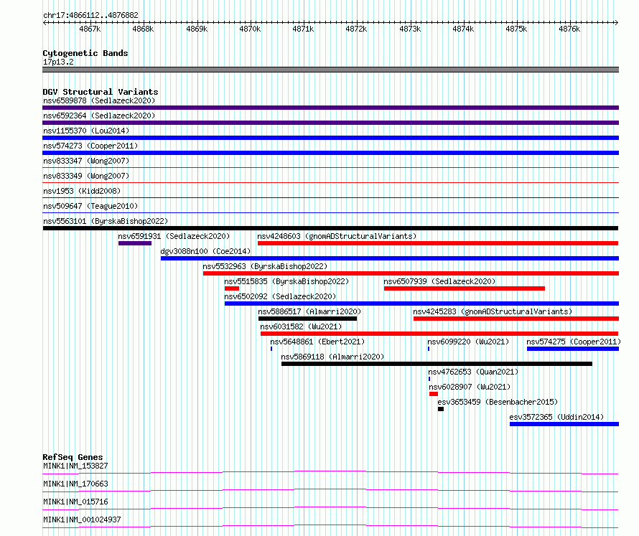Click nsv5515835 (ByrskaBishop2022) label
Screen dimensions: 639x536
pos(286,281)
